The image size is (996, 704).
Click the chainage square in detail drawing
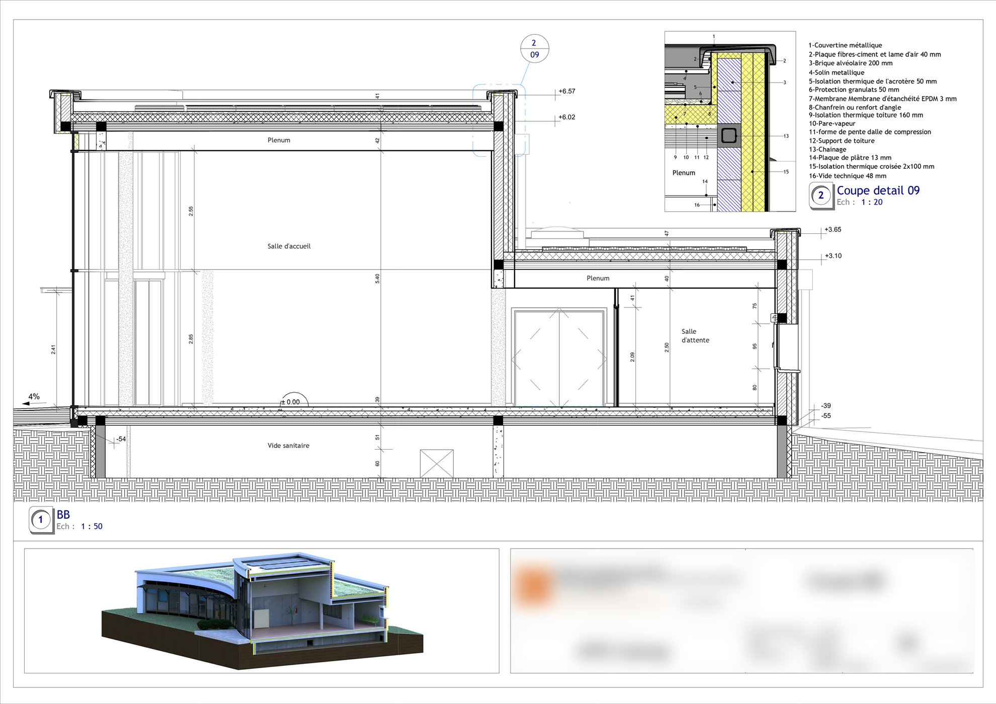pyautogui.click(x=729, y=135)
